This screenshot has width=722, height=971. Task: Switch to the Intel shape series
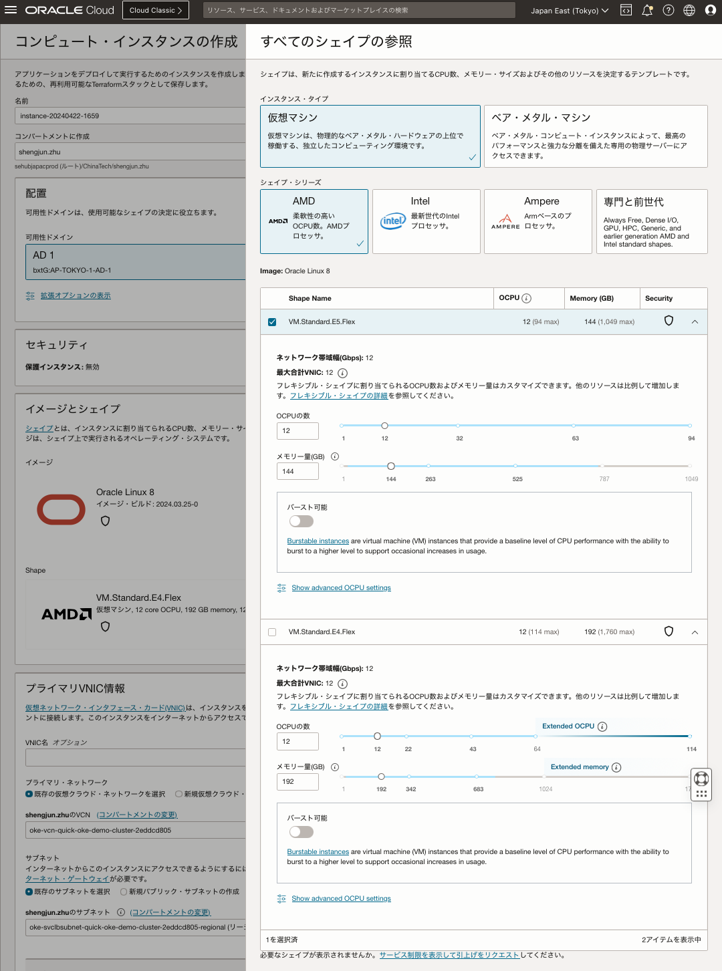point(426,221)
